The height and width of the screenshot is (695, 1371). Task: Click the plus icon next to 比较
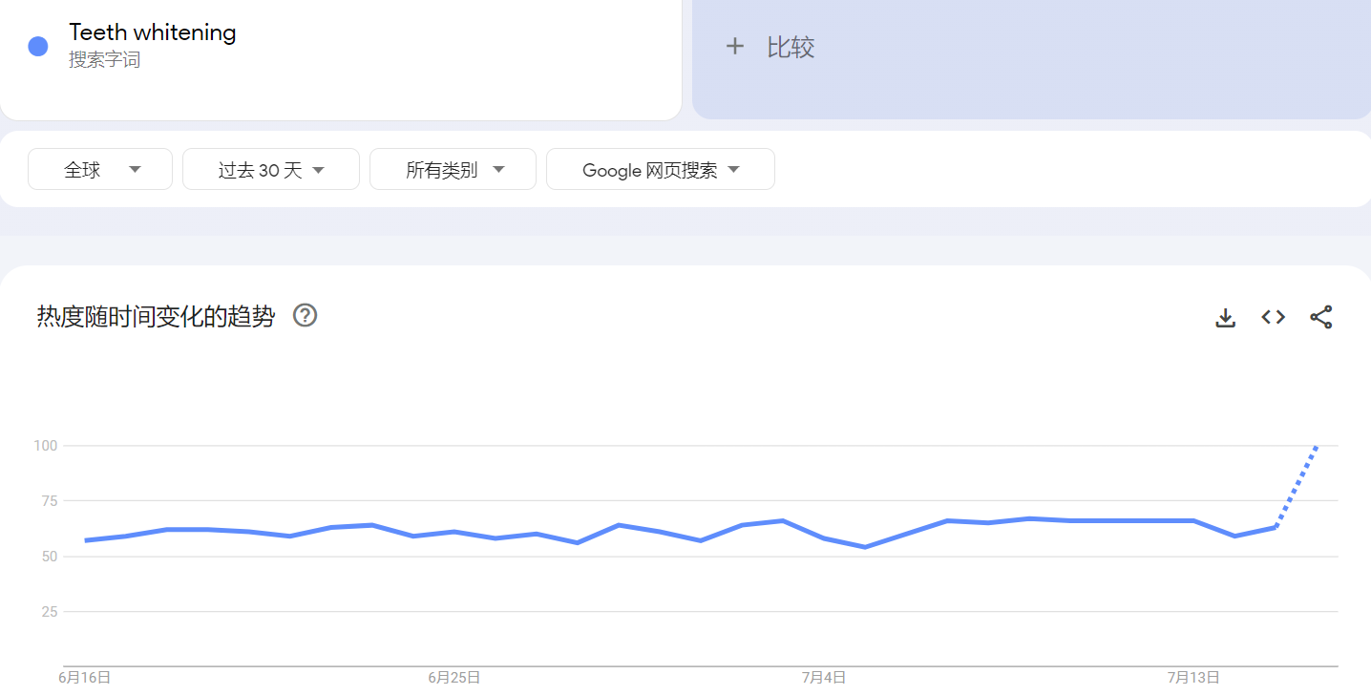point(734,47)
